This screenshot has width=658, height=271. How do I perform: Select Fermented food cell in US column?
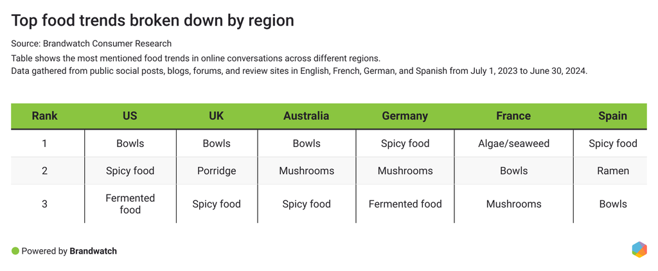pyautogui.click(x=130, y=204)
